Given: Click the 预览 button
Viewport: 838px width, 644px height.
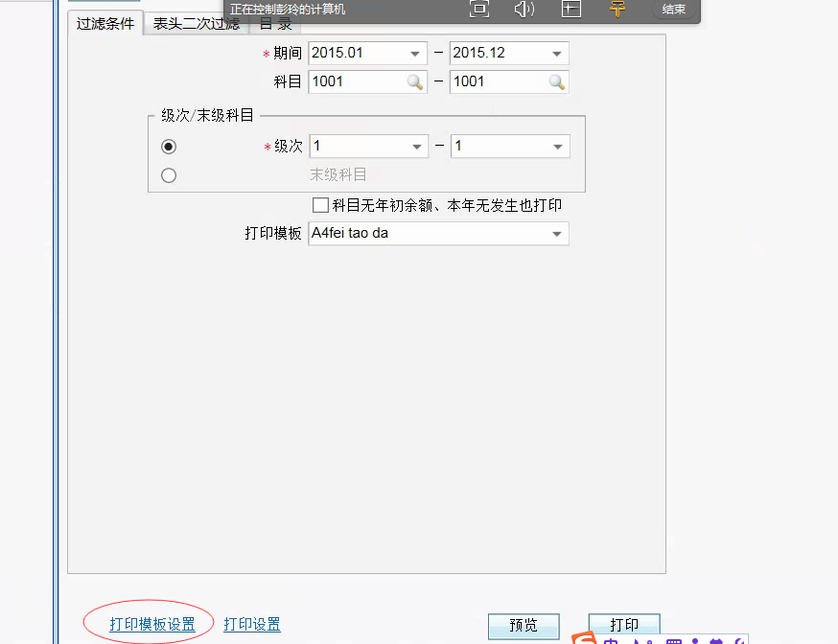Looking at the screenshot, I should pyautogui.click(x=524, y=625).
